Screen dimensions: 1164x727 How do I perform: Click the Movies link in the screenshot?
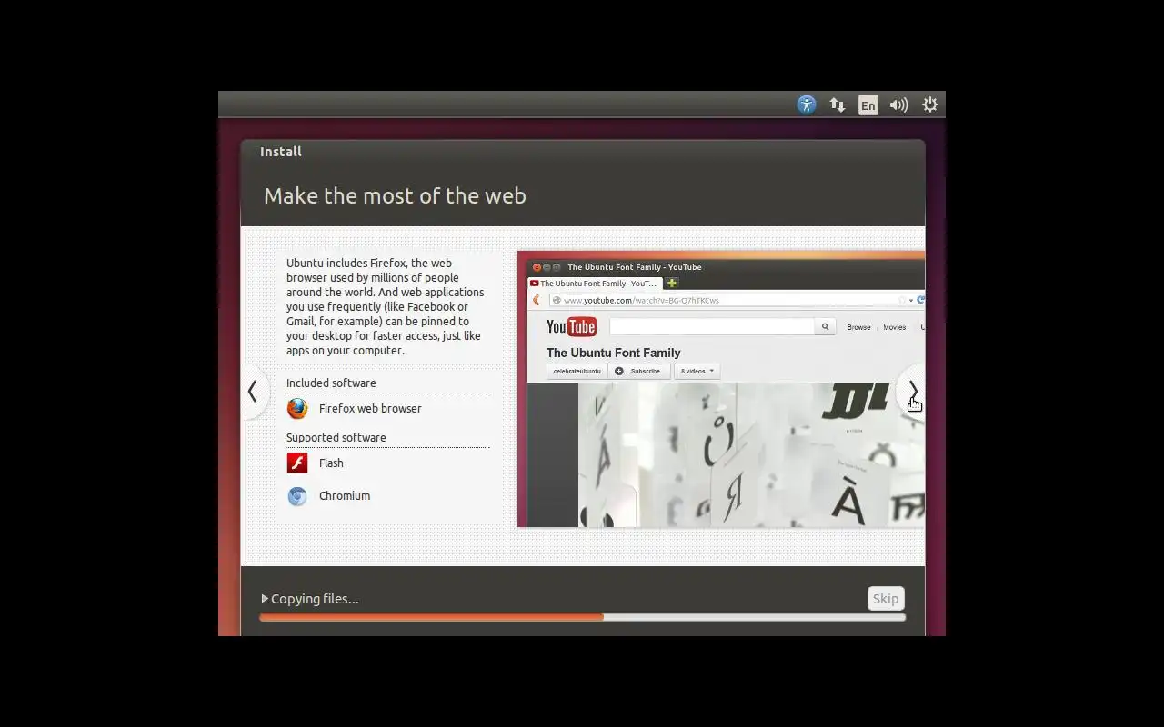tap(895, 327)
